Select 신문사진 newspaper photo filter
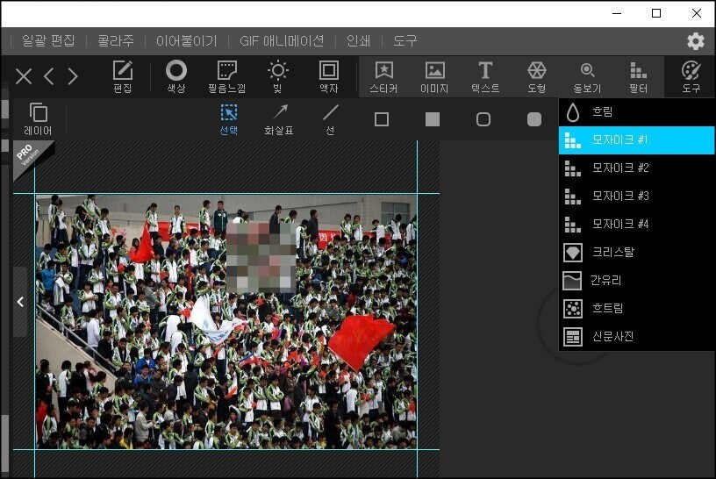This screenshot has width=716, height=479. [x=637, y=337]
